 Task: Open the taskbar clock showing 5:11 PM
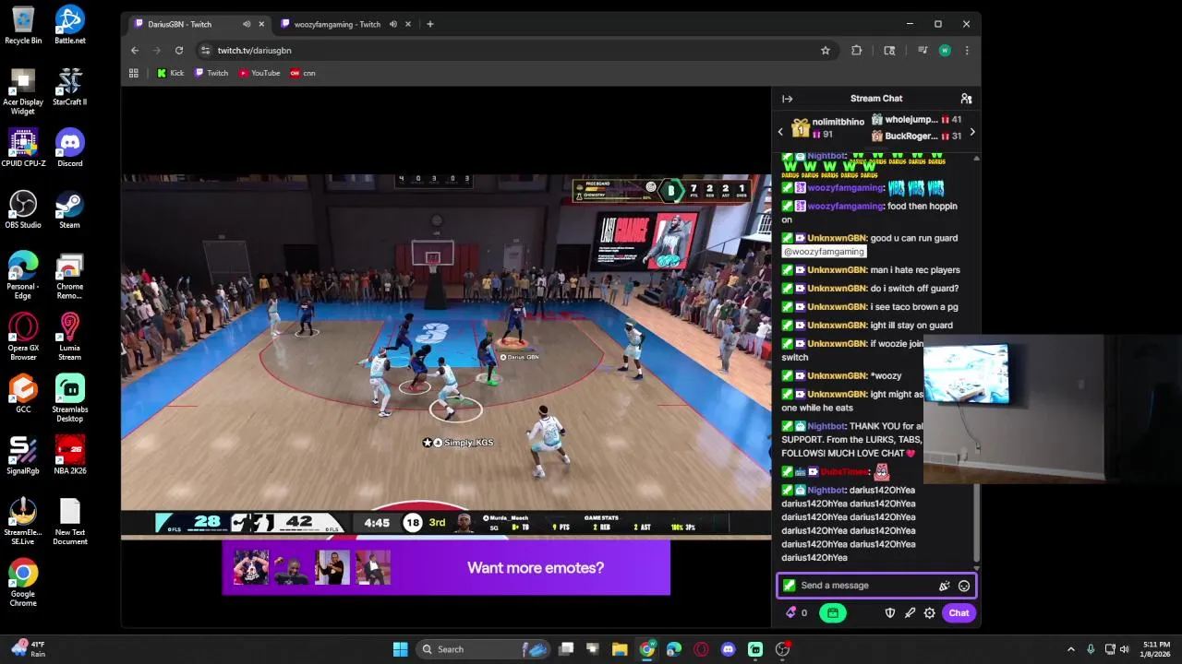click(x=1155, y=649)
